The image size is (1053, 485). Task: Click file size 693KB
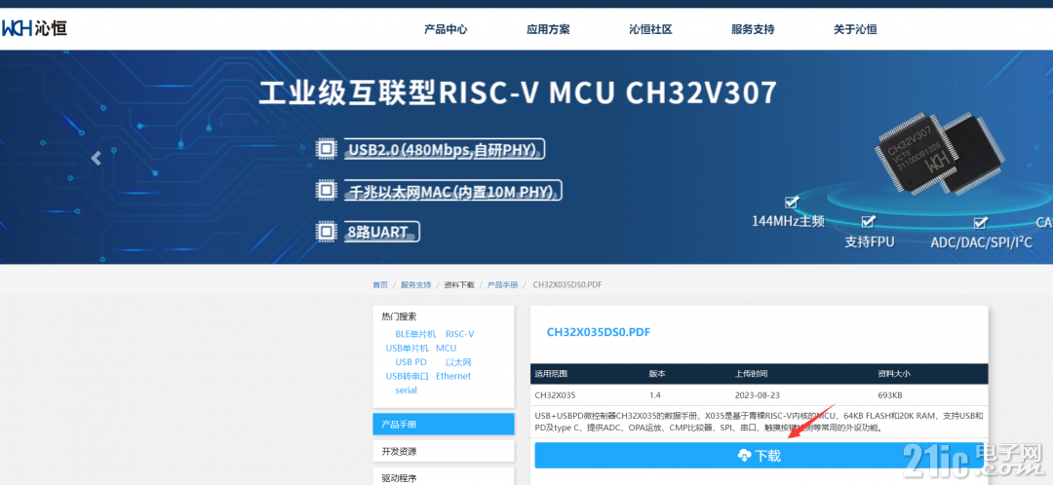[x=890, y=394]
